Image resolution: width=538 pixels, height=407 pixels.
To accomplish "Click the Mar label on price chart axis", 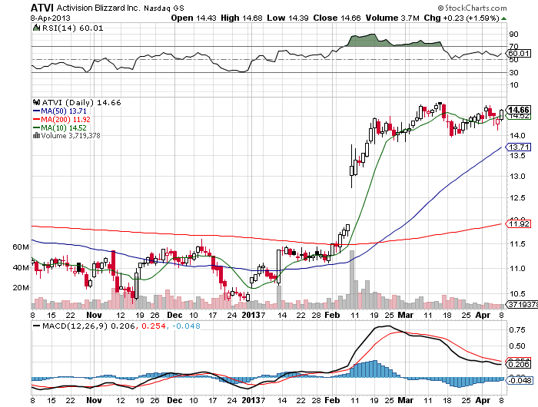I will coord(406,315).
